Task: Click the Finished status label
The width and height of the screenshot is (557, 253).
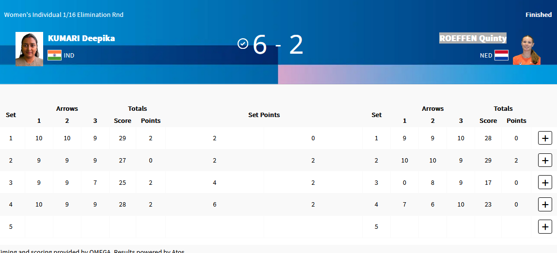Action: pyautogui.click(x=539, y=15)
